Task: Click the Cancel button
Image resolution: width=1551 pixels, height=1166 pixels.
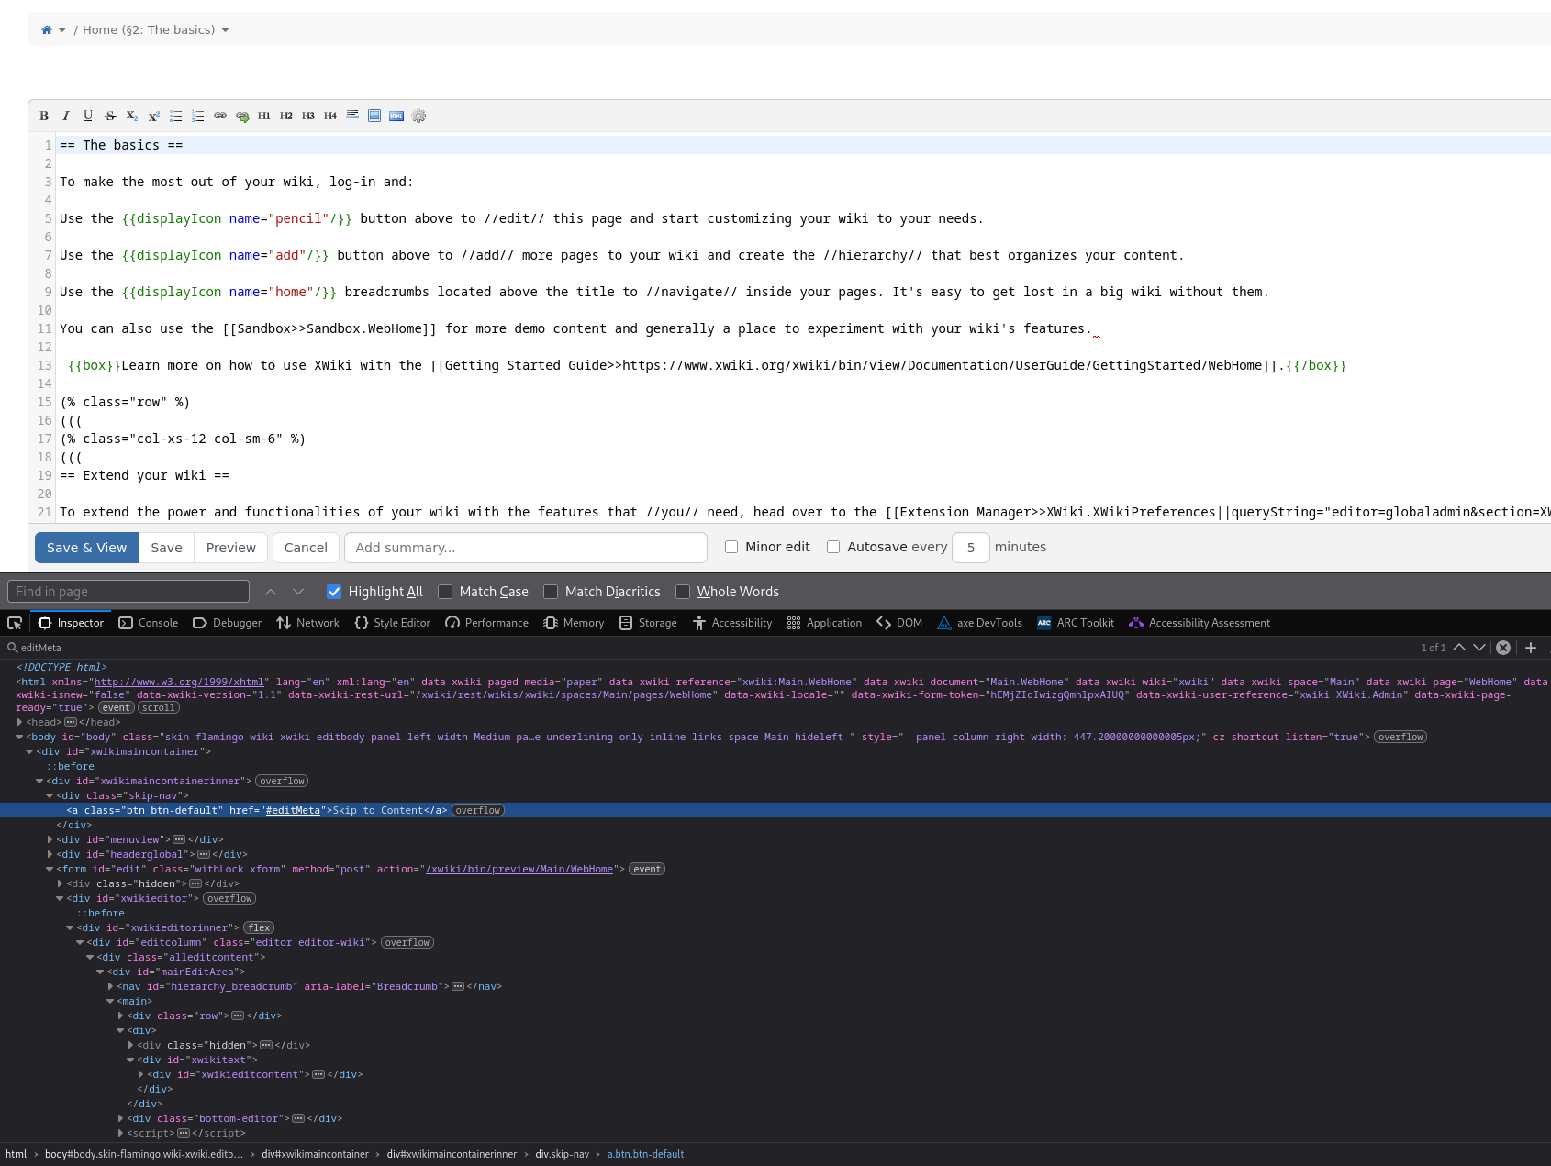Action: click(x=306, y=548)
